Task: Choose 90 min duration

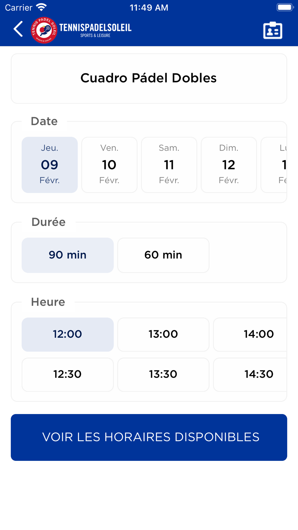Action: coord(68,255)
